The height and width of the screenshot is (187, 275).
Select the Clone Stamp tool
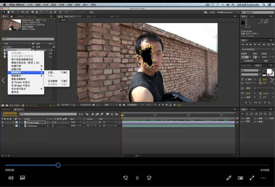51,12
